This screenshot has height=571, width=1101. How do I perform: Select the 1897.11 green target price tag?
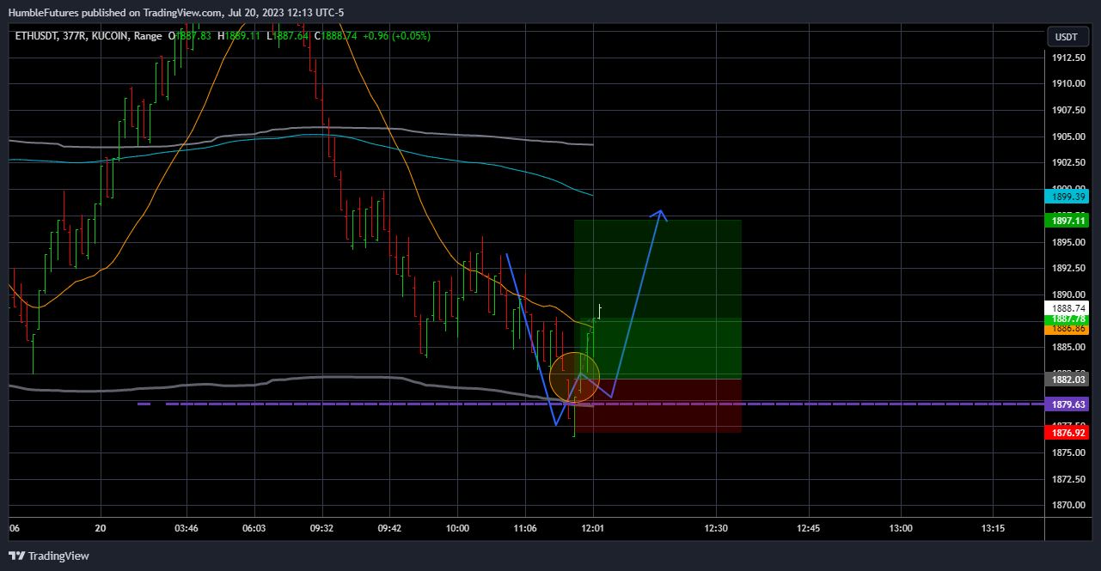pyautogui.click(x=1067, y=221)
